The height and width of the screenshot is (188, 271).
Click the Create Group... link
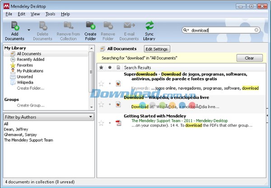point(31,105)
